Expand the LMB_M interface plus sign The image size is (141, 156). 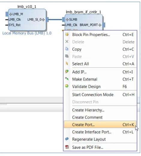point(10,14)
